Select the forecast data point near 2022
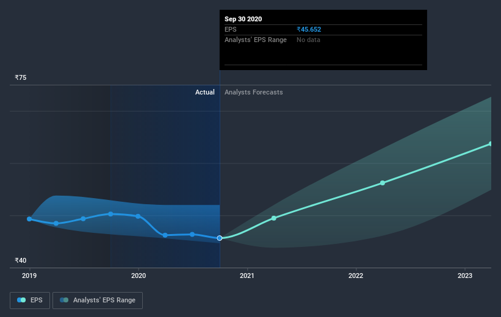501x317 pixels. coord(383,183)
